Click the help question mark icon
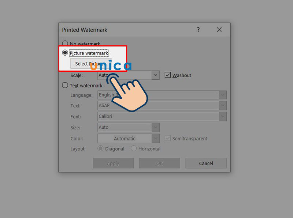This screenshot has height=218, width=293. coord(198,30)
